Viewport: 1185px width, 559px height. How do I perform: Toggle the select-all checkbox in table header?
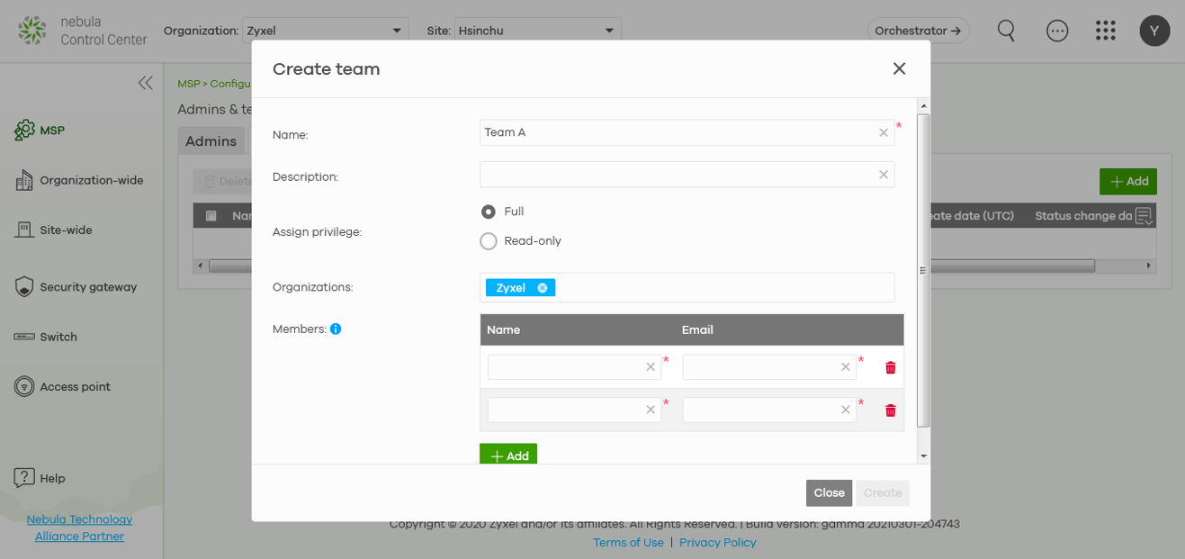click(211, 216)
